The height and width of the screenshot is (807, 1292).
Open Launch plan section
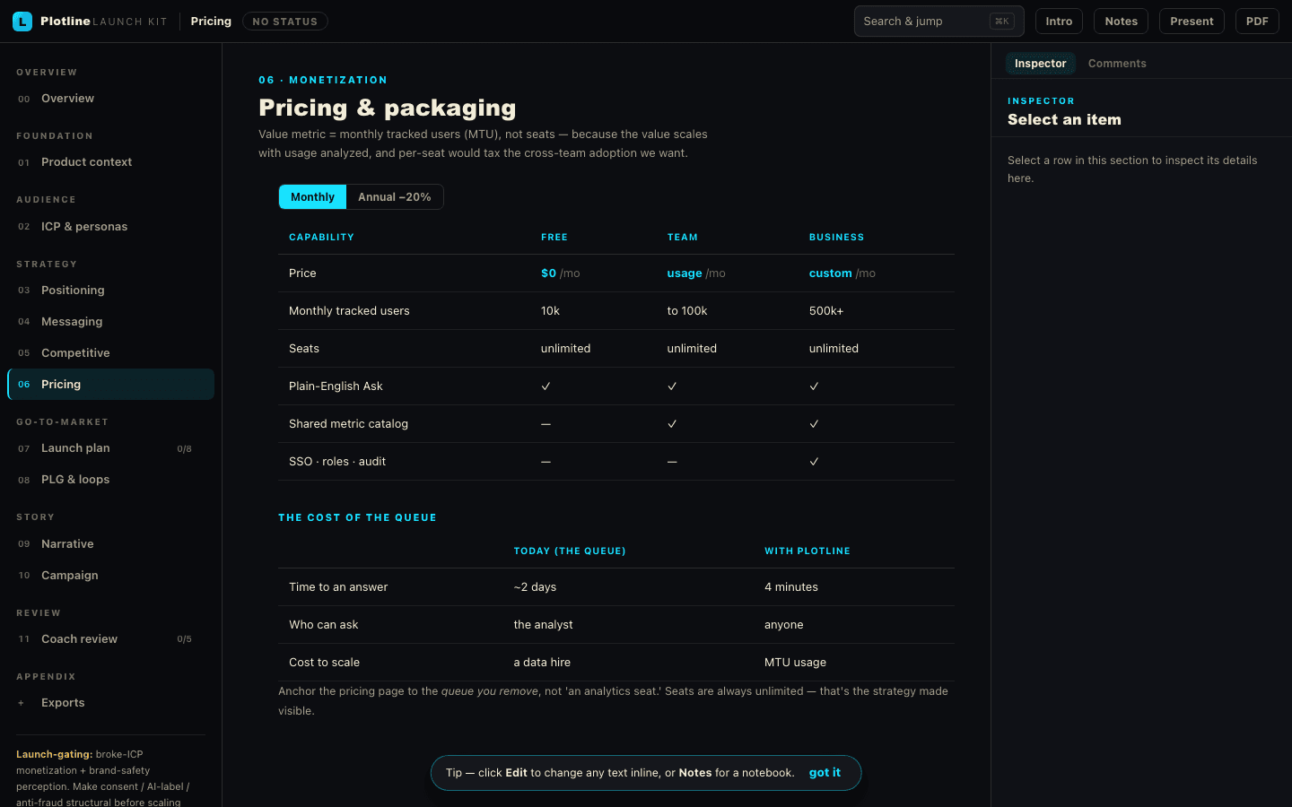[110, 448]
